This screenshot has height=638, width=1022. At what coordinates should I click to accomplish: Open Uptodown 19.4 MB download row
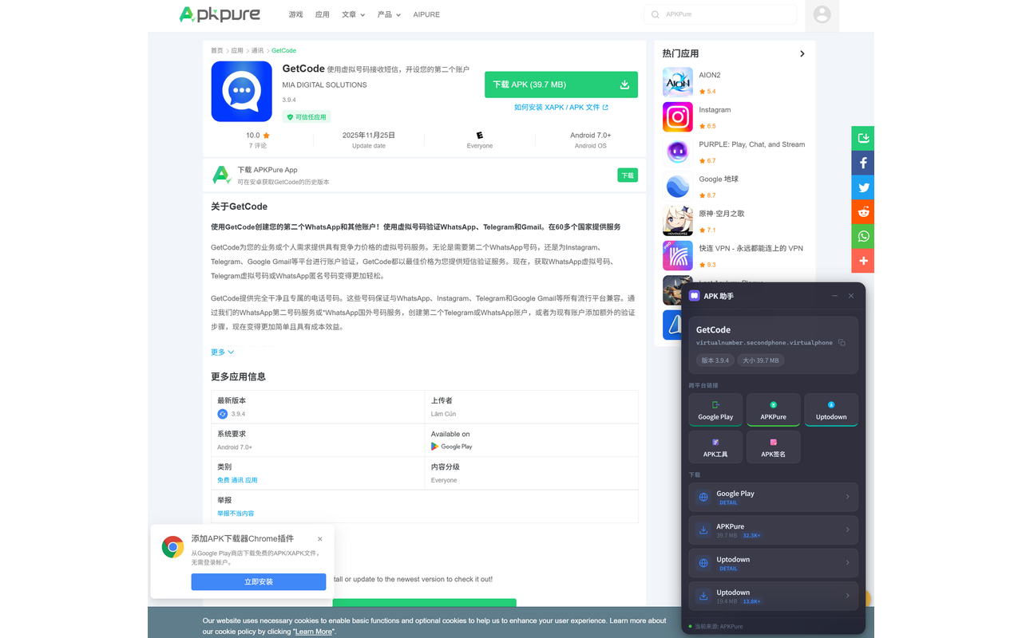click(x=774, y=596)
